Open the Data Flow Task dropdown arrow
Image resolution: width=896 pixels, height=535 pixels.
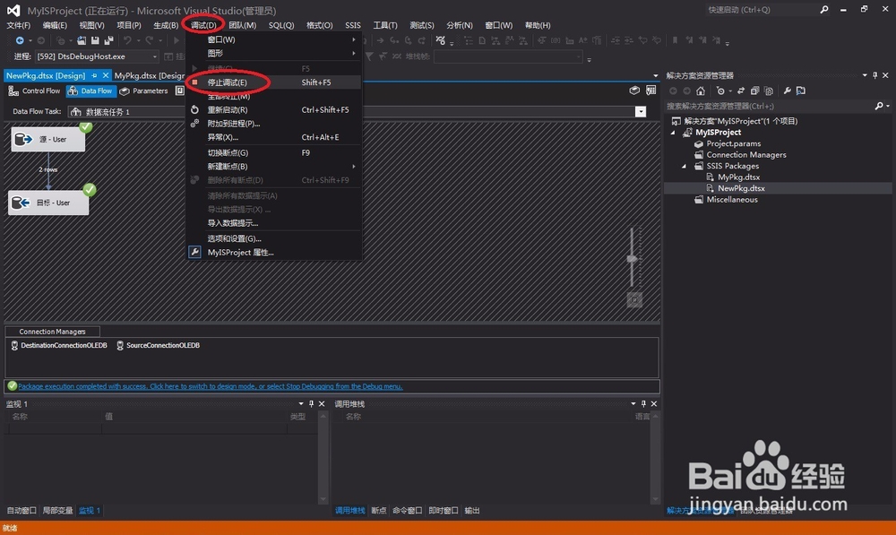click(x=641, y=111)
